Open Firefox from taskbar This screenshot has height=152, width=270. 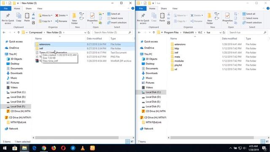(54, 148)
